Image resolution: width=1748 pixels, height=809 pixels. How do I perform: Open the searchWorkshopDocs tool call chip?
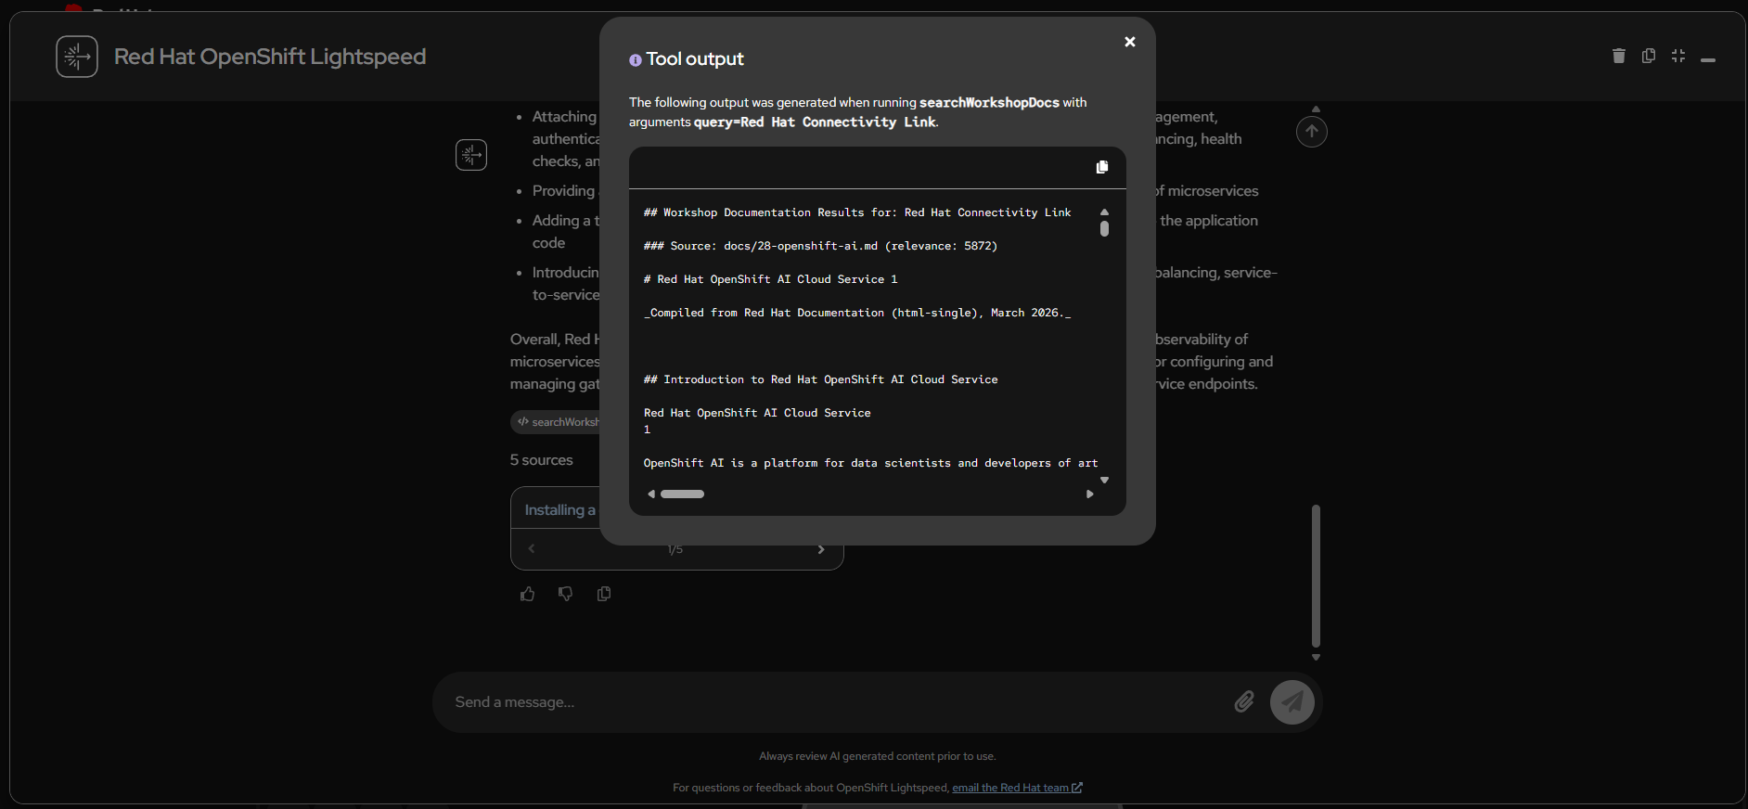click(556, 422)
